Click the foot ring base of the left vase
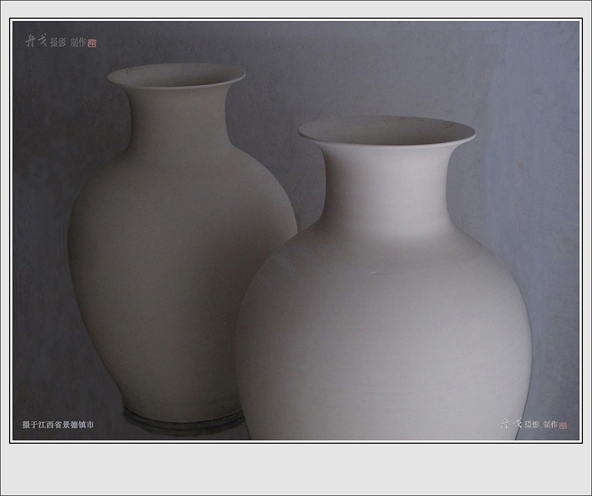The width and height of the screenshot is (592, 496). (181, 421)
